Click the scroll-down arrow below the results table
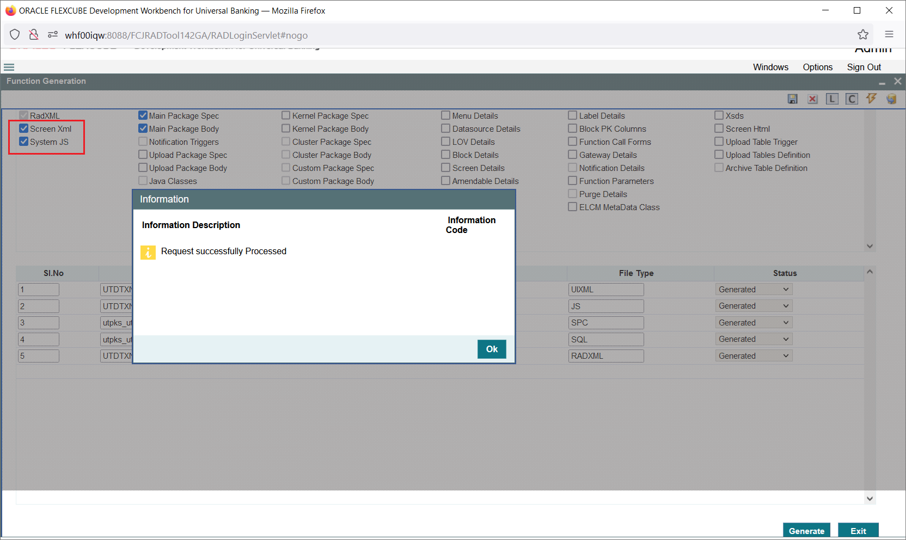 pyautogui.click(x=870, y=499)
